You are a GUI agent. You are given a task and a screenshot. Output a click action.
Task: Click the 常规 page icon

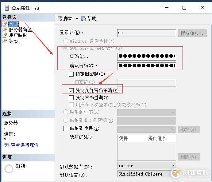coord(5,24)
